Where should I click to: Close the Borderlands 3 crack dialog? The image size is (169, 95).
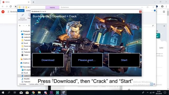140,12
